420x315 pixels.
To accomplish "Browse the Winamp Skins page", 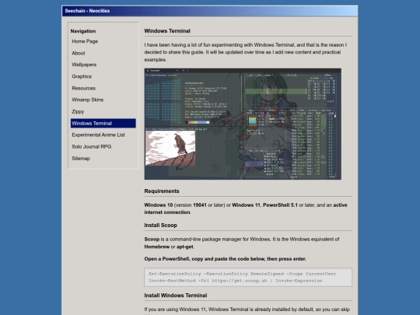I will click(x=88, y=100).
